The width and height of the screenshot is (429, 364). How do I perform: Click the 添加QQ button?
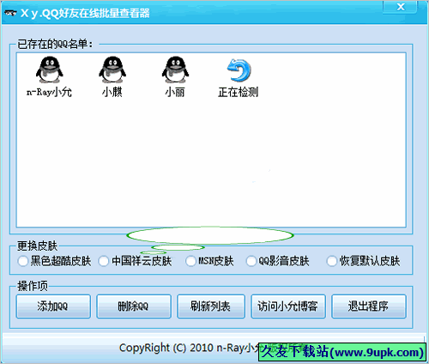(53, 306)
